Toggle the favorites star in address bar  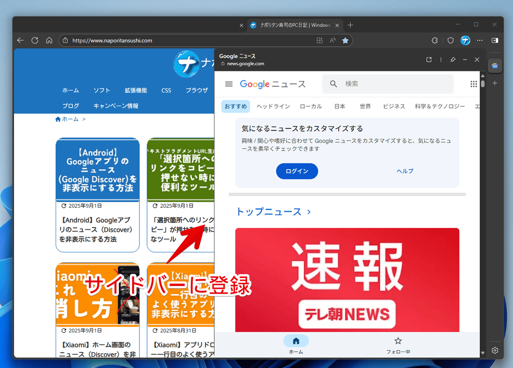345,40
